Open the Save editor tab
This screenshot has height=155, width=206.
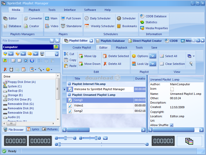click(x=154, y=48)
